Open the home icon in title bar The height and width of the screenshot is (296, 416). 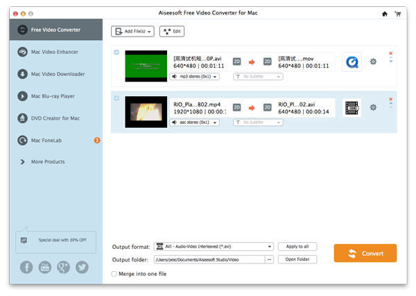tap(385, 14)
